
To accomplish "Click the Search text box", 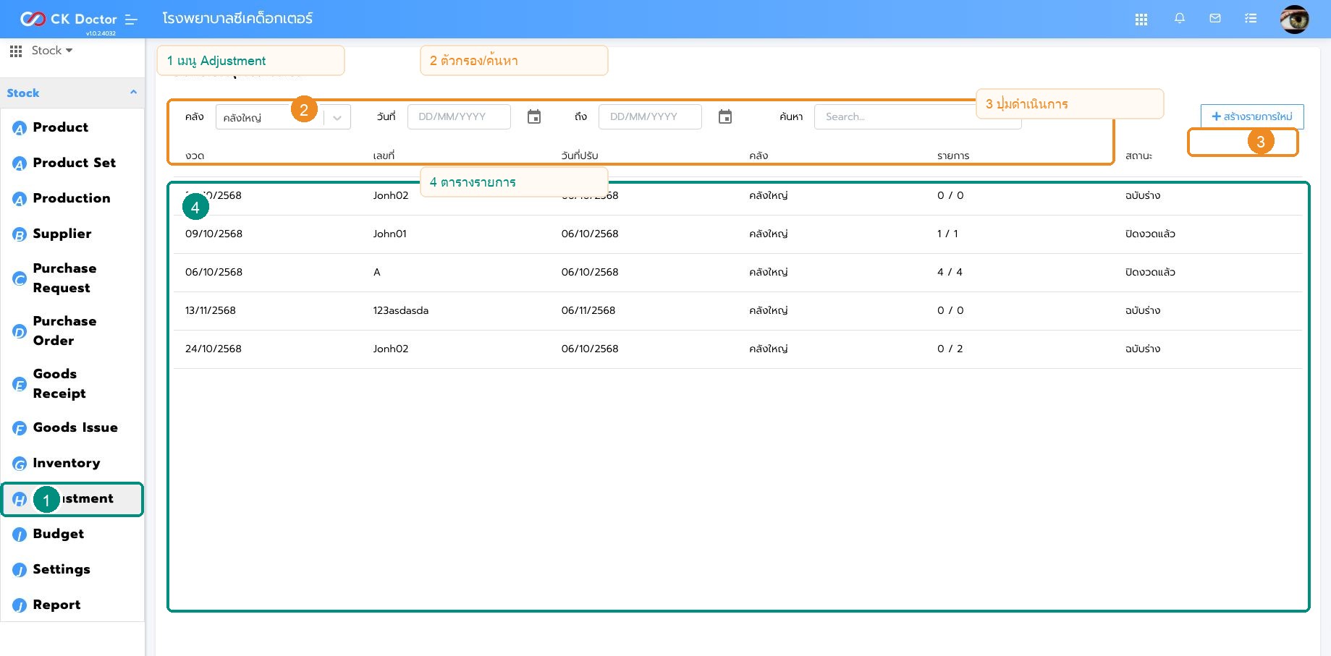I will (x=918, y=116).
